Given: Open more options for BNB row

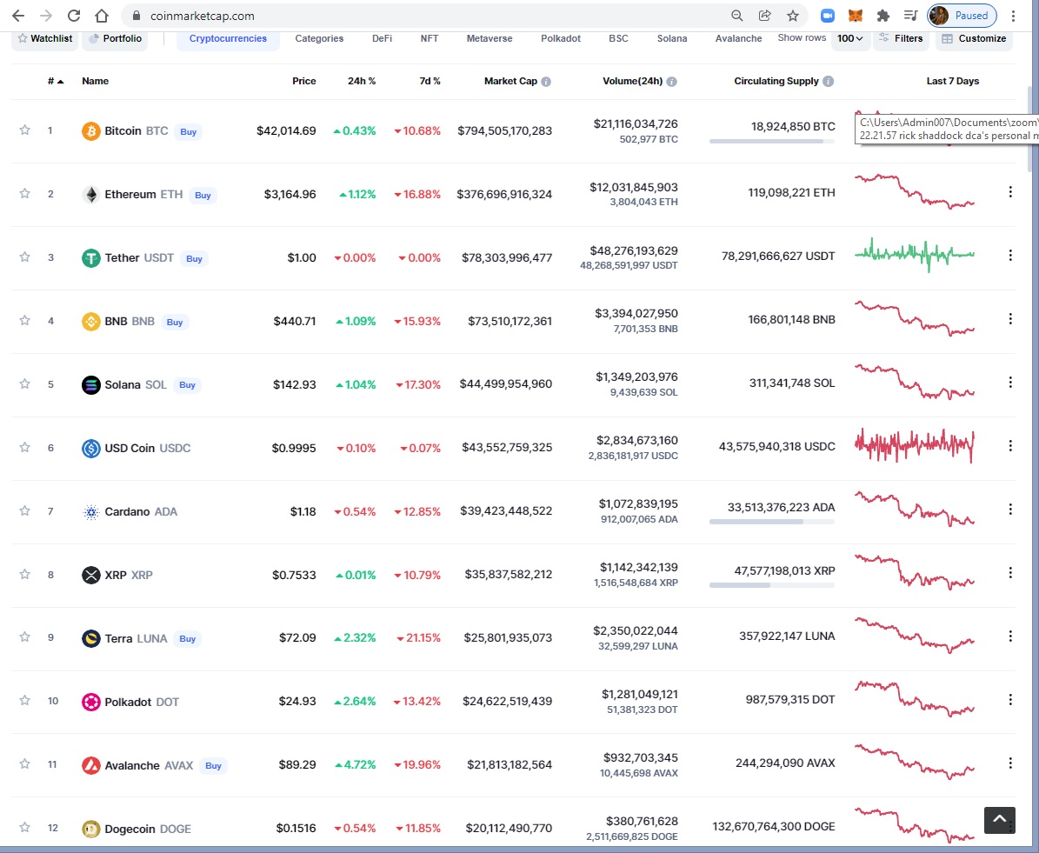Looking at the screenshot, I should [x=1010, y=319].
